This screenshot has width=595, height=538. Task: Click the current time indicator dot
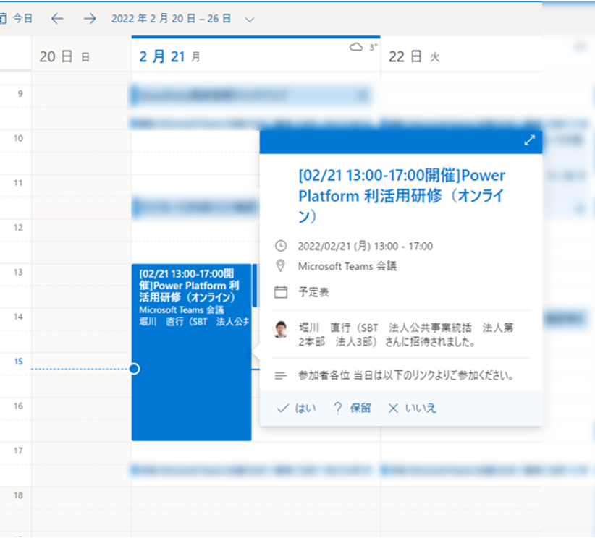(135, 369)
